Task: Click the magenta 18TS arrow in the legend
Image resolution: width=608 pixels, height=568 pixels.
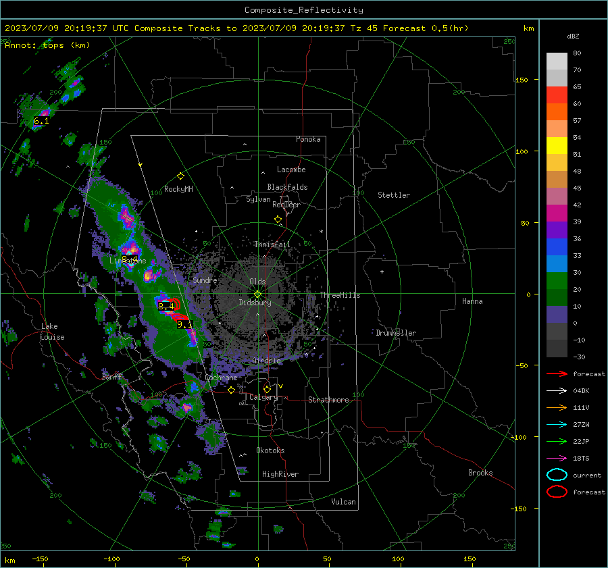Action: click(557, 459)
